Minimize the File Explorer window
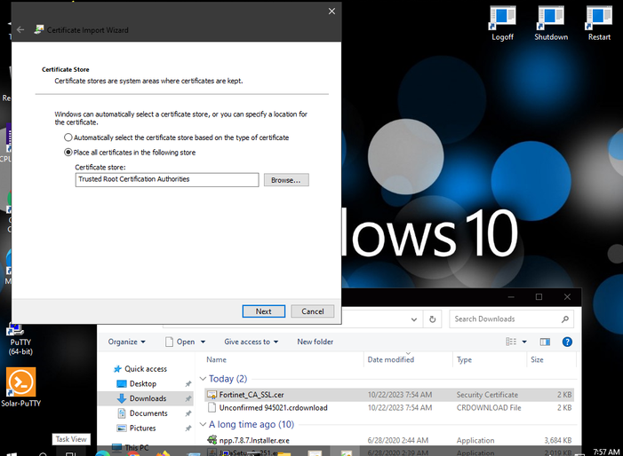The height and width of the screenshot is (456, 623). pyautogui.click(x=511, y=297)
